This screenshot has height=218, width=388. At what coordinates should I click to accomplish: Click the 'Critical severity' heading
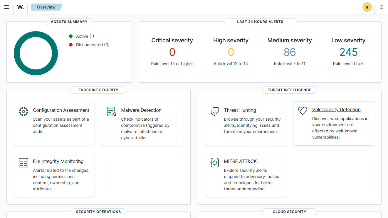click(x=172, y=41)
